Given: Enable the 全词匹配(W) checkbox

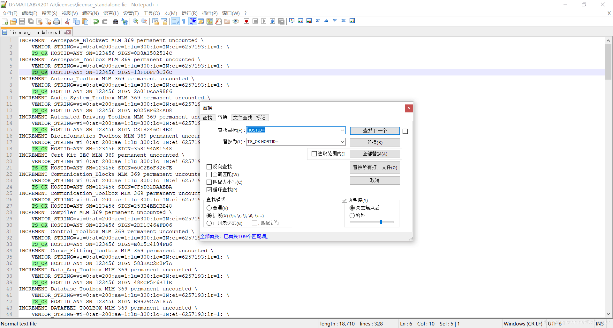Looking at the screenshot, I should point(209,175).
